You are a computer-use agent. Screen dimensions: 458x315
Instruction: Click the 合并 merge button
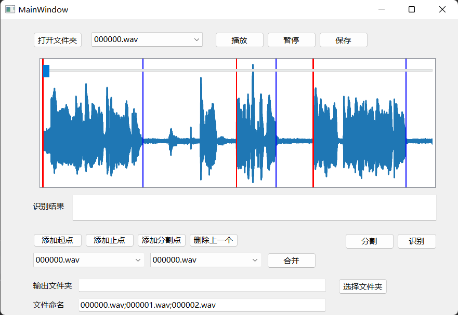pyautogui.click(x=292, y=261)
